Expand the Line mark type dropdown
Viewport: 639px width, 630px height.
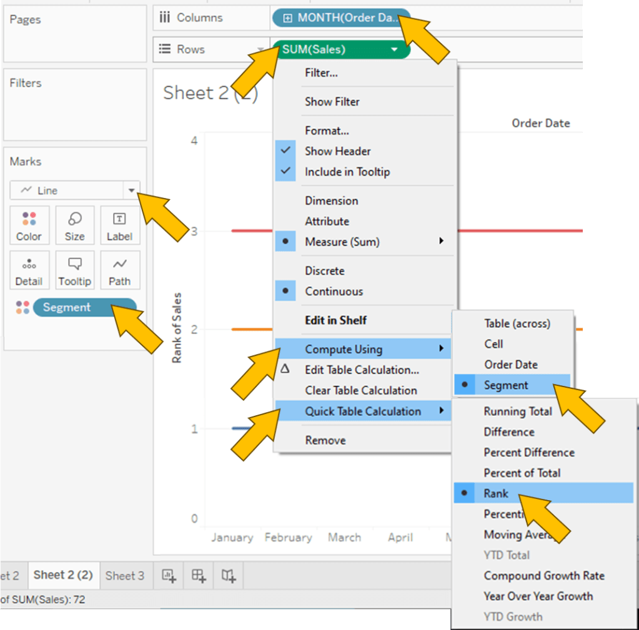click(x=131, y=190)
